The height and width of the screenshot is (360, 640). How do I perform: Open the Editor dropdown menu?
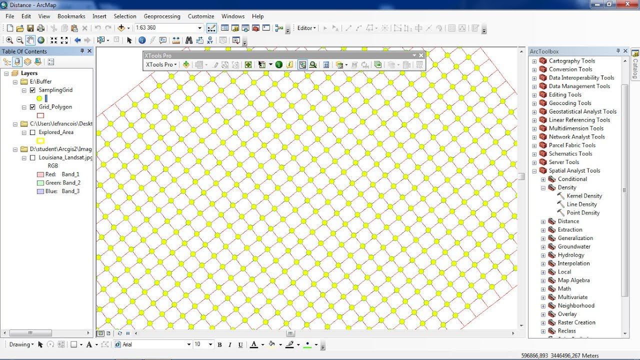[x=306, y=28]
